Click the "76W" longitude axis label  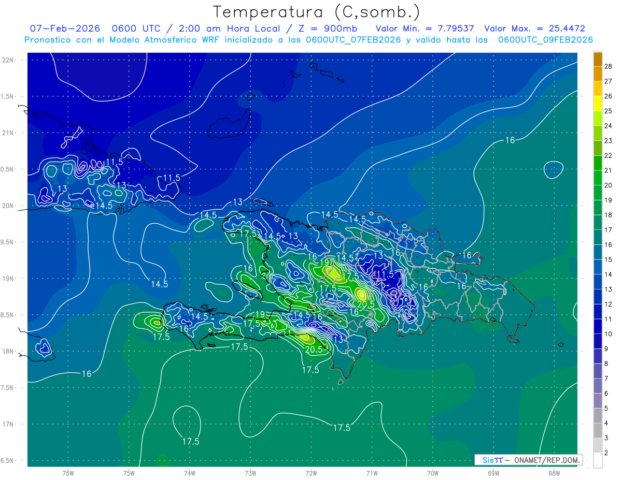click(68, 473)
